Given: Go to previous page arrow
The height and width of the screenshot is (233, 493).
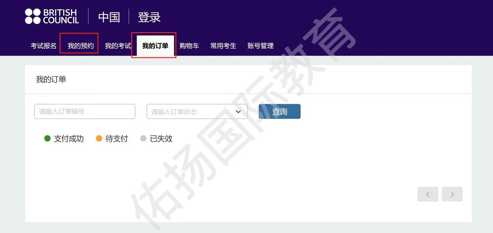Looking at the screenshot, I should [x=428, y=194].
